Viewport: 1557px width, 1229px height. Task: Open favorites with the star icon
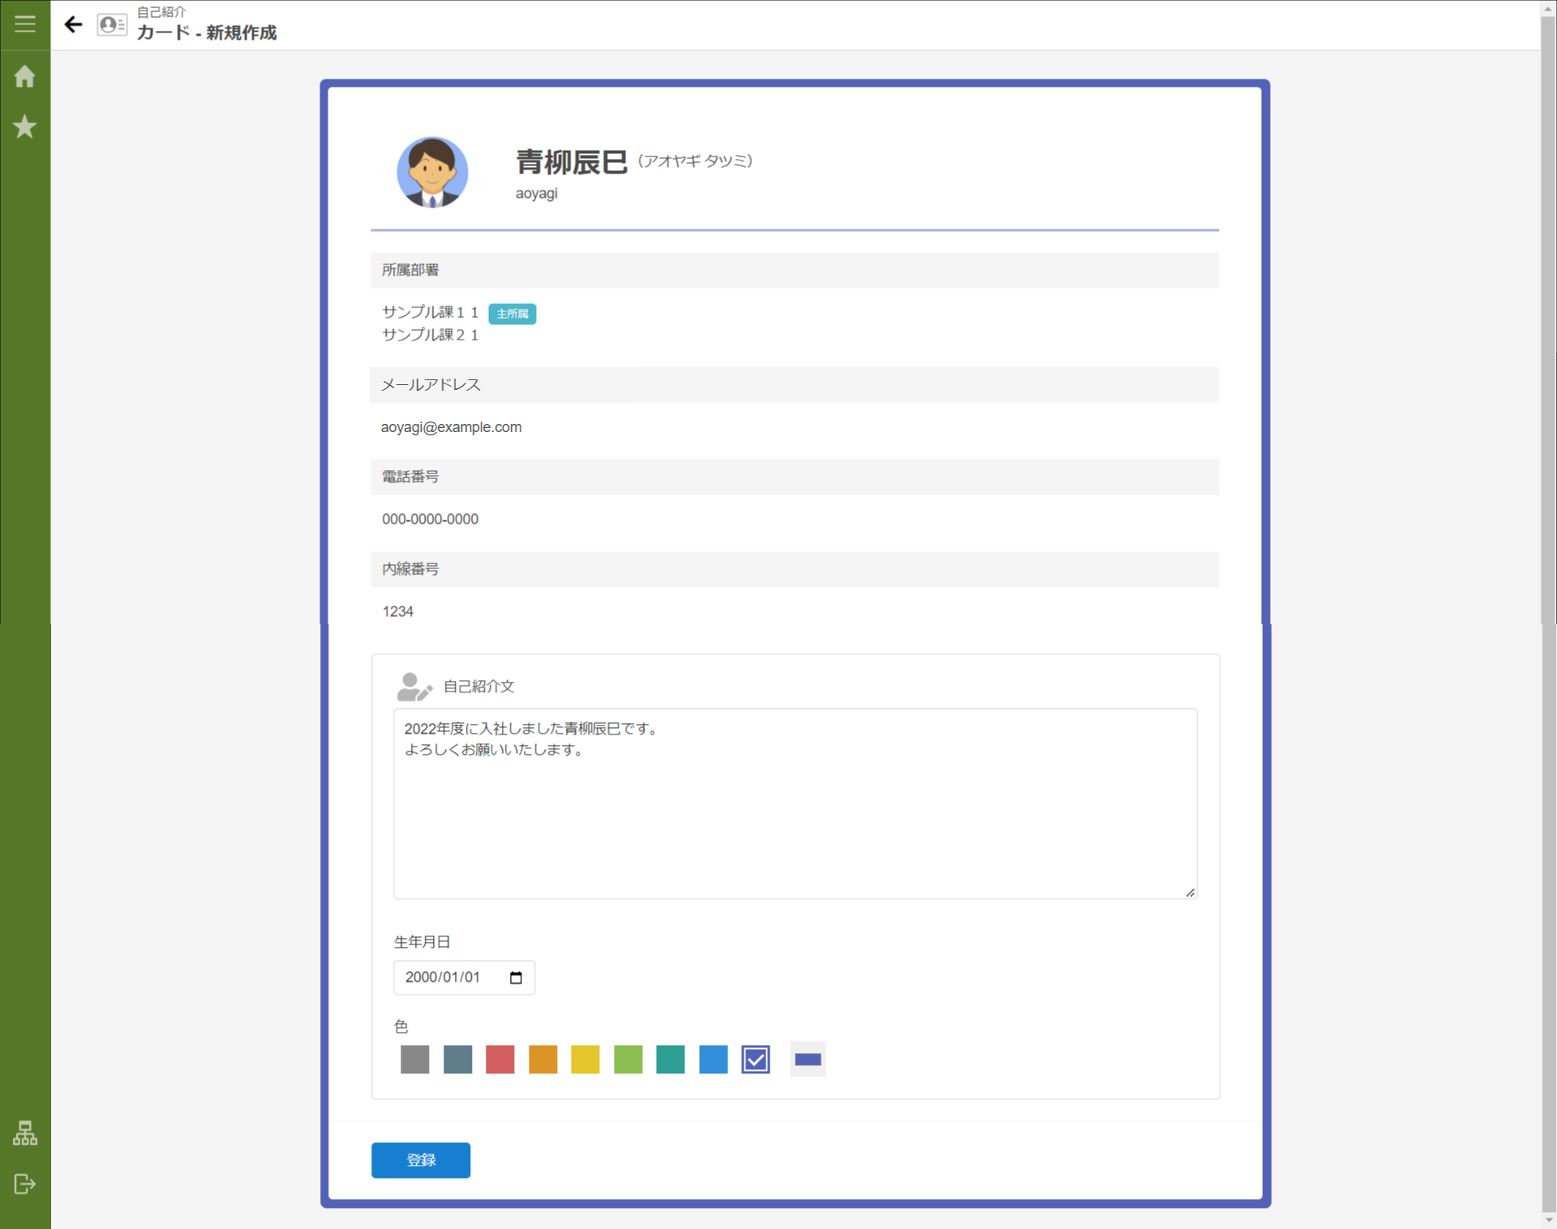(24, 126)
